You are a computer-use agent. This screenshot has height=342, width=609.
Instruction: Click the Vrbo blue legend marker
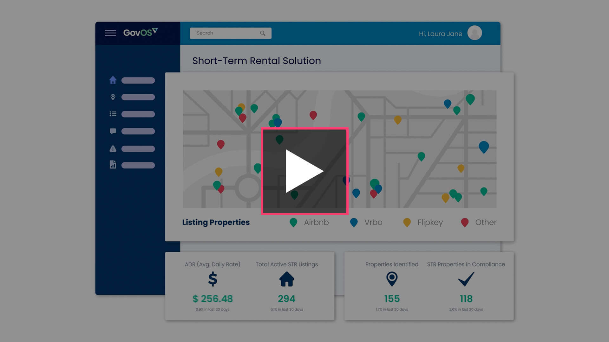click(x=354, y=223)
